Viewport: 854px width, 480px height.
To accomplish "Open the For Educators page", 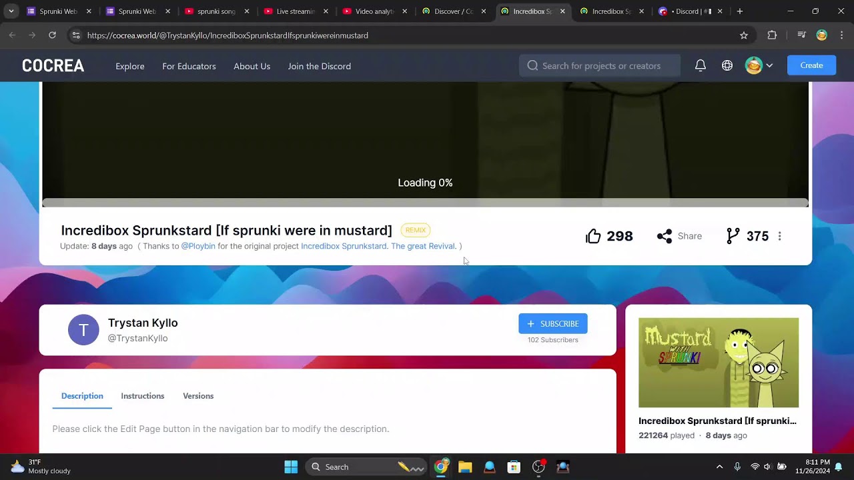I will point(189,66).
